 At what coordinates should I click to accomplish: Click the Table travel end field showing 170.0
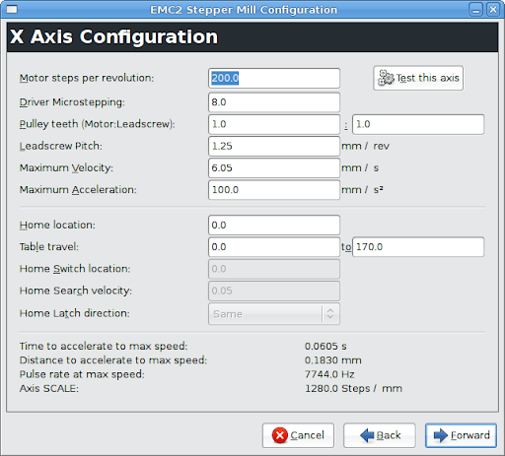(x=418, y=247)
